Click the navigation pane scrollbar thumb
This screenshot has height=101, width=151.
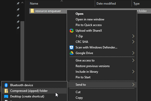coord(22,51)
